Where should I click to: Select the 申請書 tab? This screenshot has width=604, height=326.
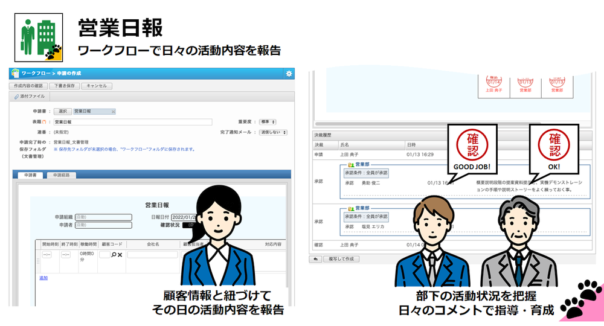[30, 175]
